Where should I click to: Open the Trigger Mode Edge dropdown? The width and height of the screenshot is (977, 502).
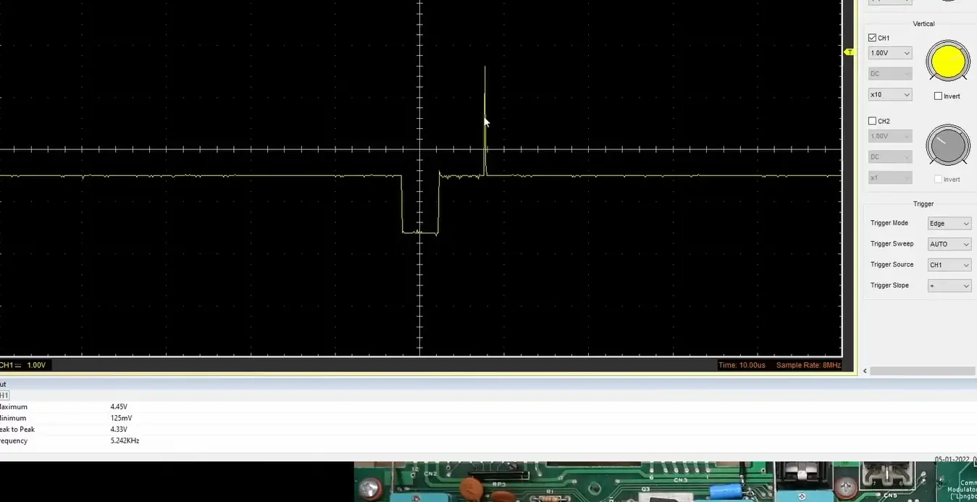pyautogui.click(x=949, y=224)
